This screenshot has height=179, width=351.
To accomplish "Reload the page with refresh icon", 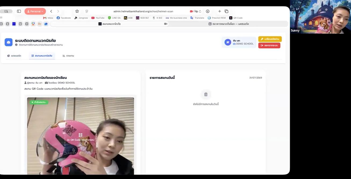I will point(200,11).
